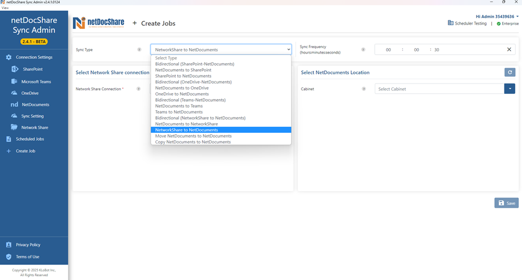Click the green Enterprise status icon
The height and width of the screenshot is (280, 522).
(x=498, y=24)
